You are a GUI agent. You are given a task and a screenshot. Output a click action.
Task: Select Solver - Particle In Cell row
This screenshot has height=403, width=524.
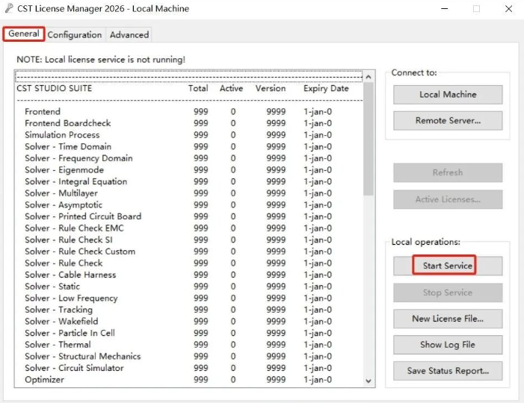click(70, 333)
